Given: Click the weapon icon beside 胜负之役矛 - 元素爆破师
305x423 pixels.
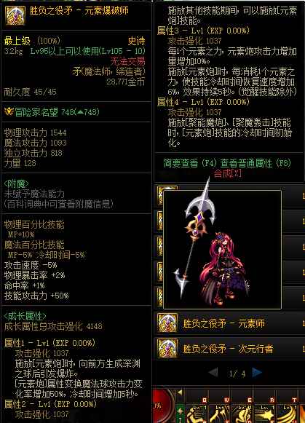Looking at the screenshot, I should pyautogui.click(x=15, y=15).
